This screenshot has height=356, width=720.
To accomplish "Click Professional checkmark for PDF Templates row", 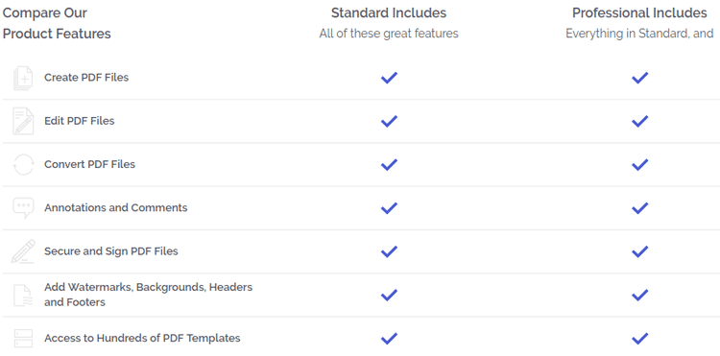I will [639, 339].
